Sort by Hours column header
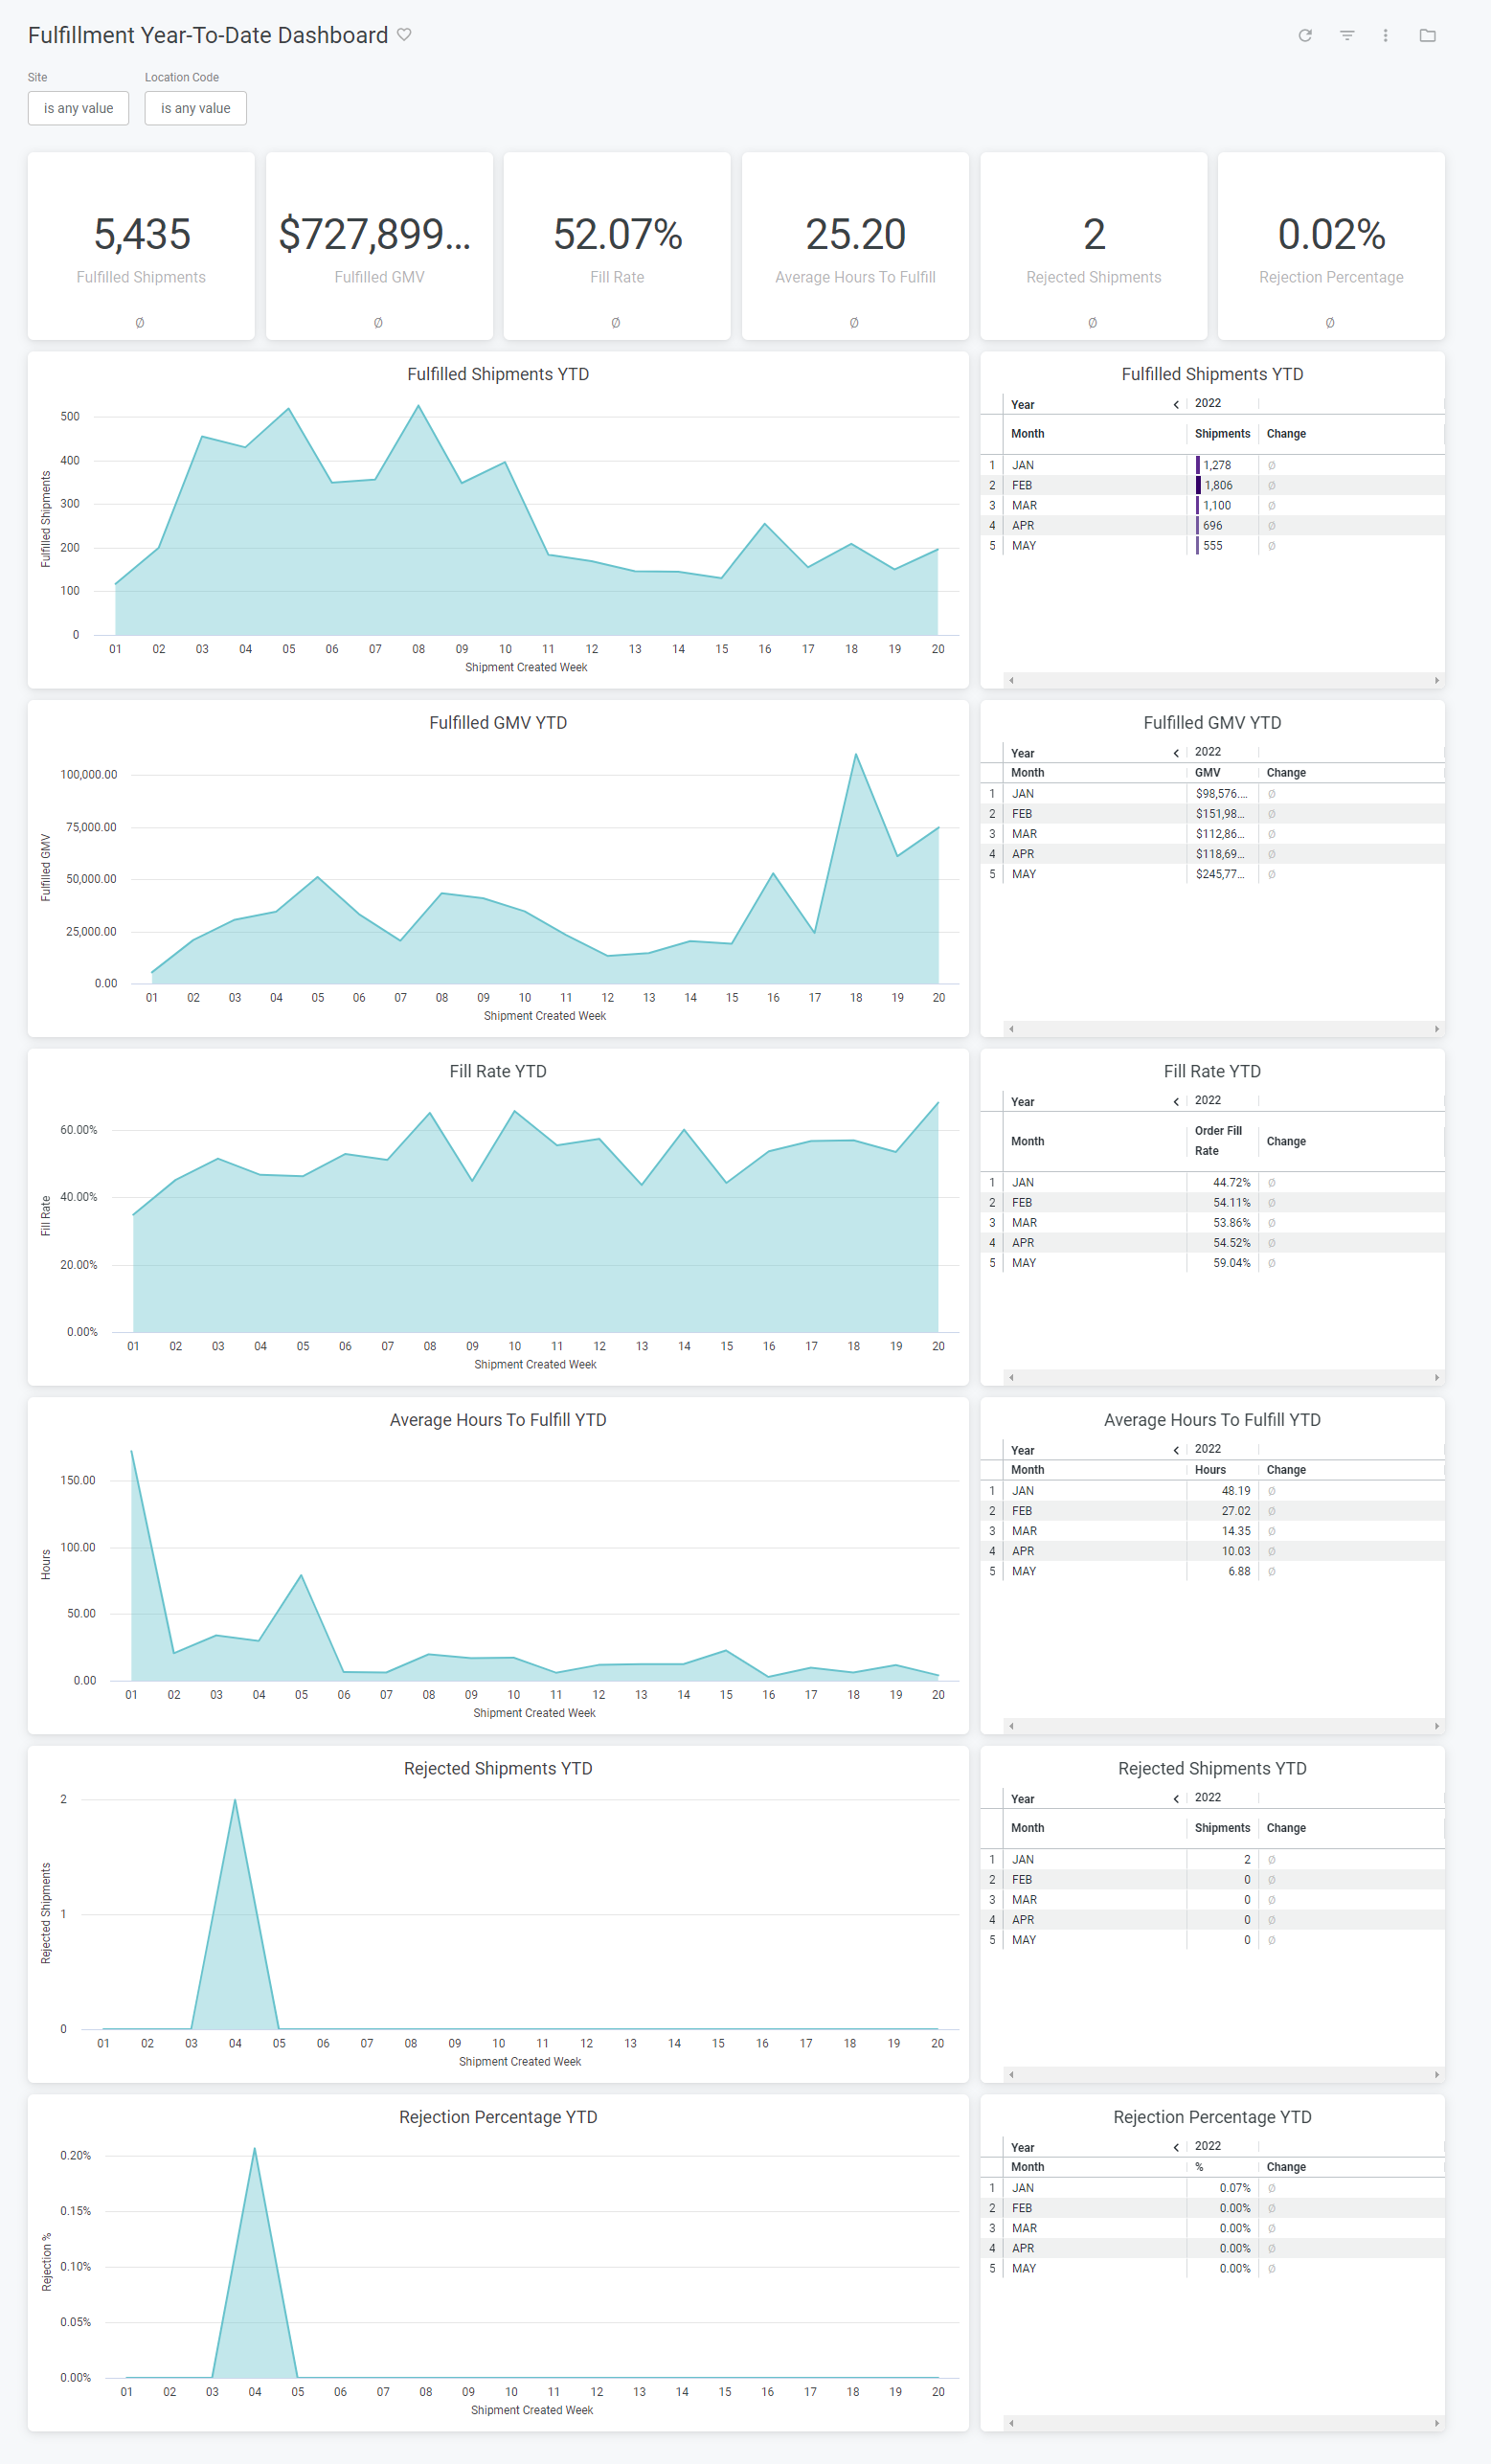The height and width of the screenshot is (2464, 1491). tap(1210, 1470)
